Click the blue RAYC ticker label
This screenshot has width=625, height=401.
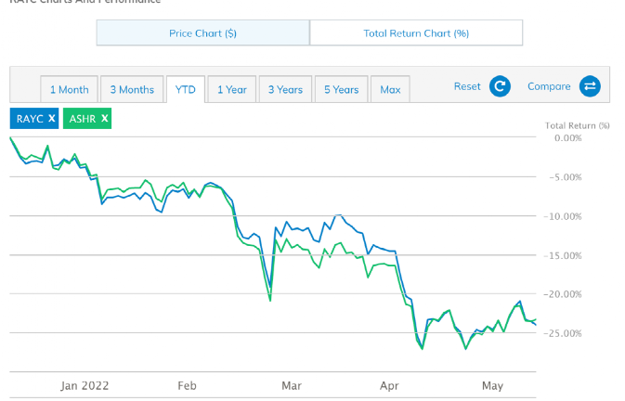coord(30,119)
